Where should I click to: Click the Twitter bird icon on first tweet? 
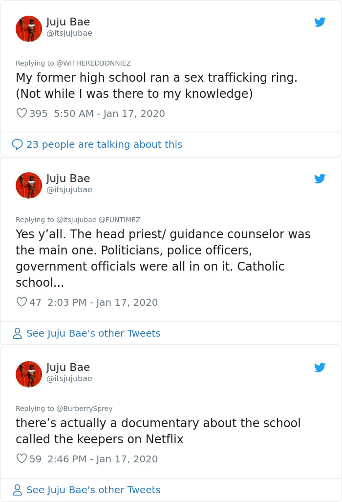[320, 22]
